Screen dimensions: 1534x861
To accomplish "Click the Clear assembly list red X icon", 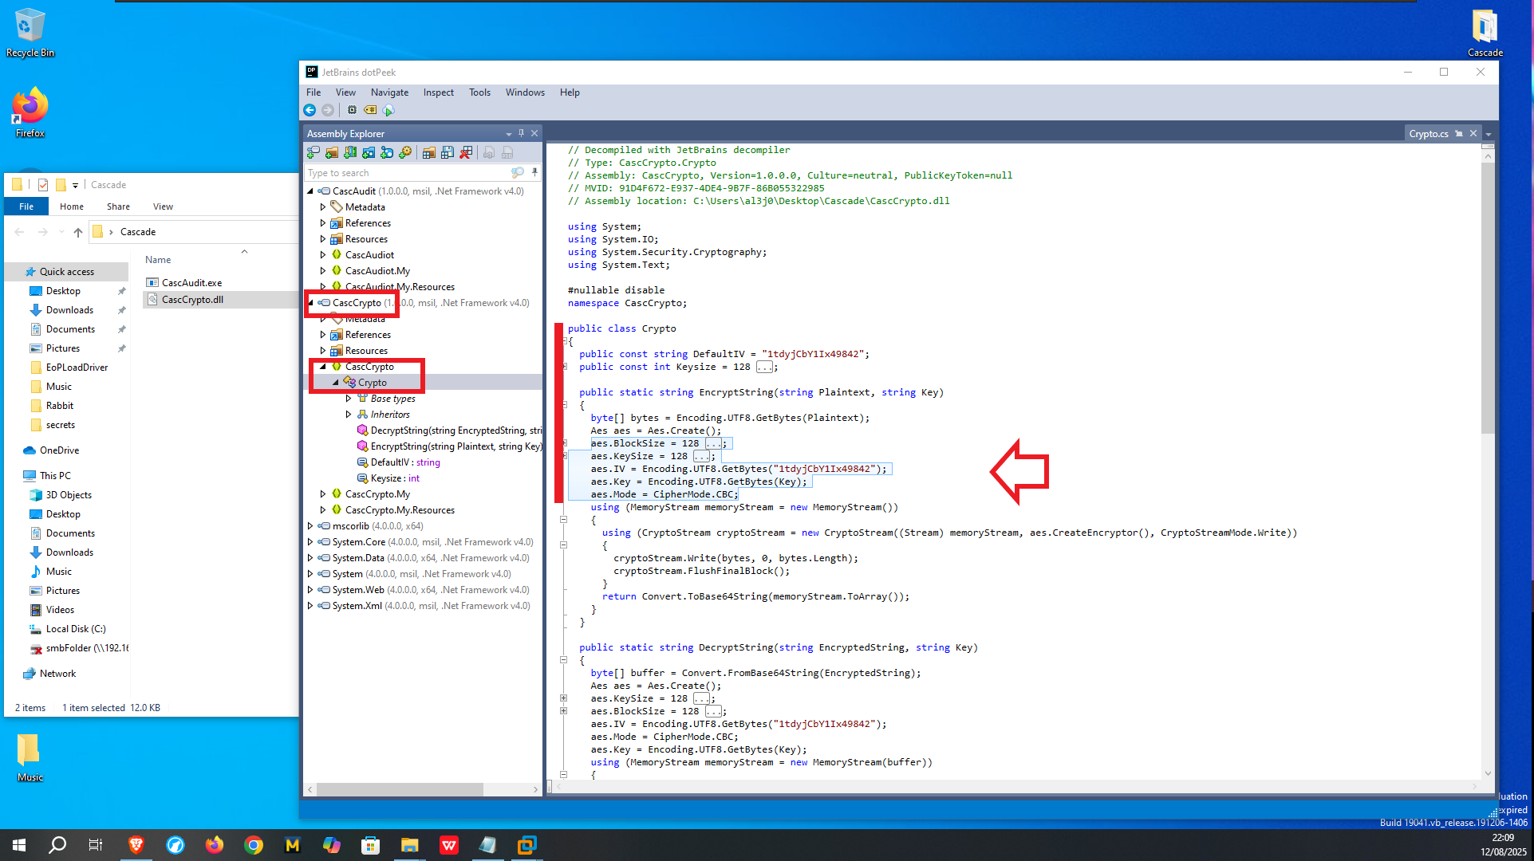I will 466,152.
